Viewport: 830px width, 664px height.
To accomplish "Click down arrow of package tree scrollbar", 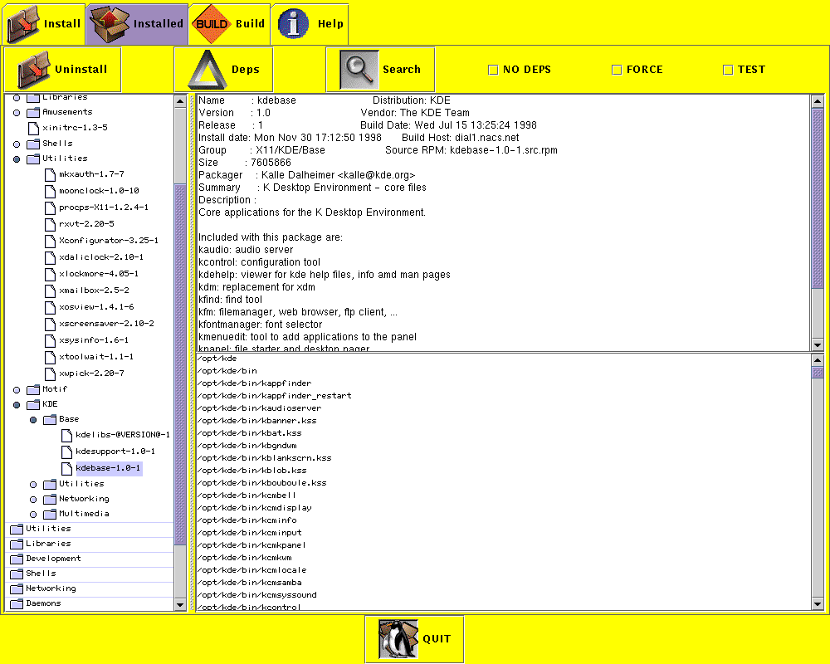I will coord(180,605).
